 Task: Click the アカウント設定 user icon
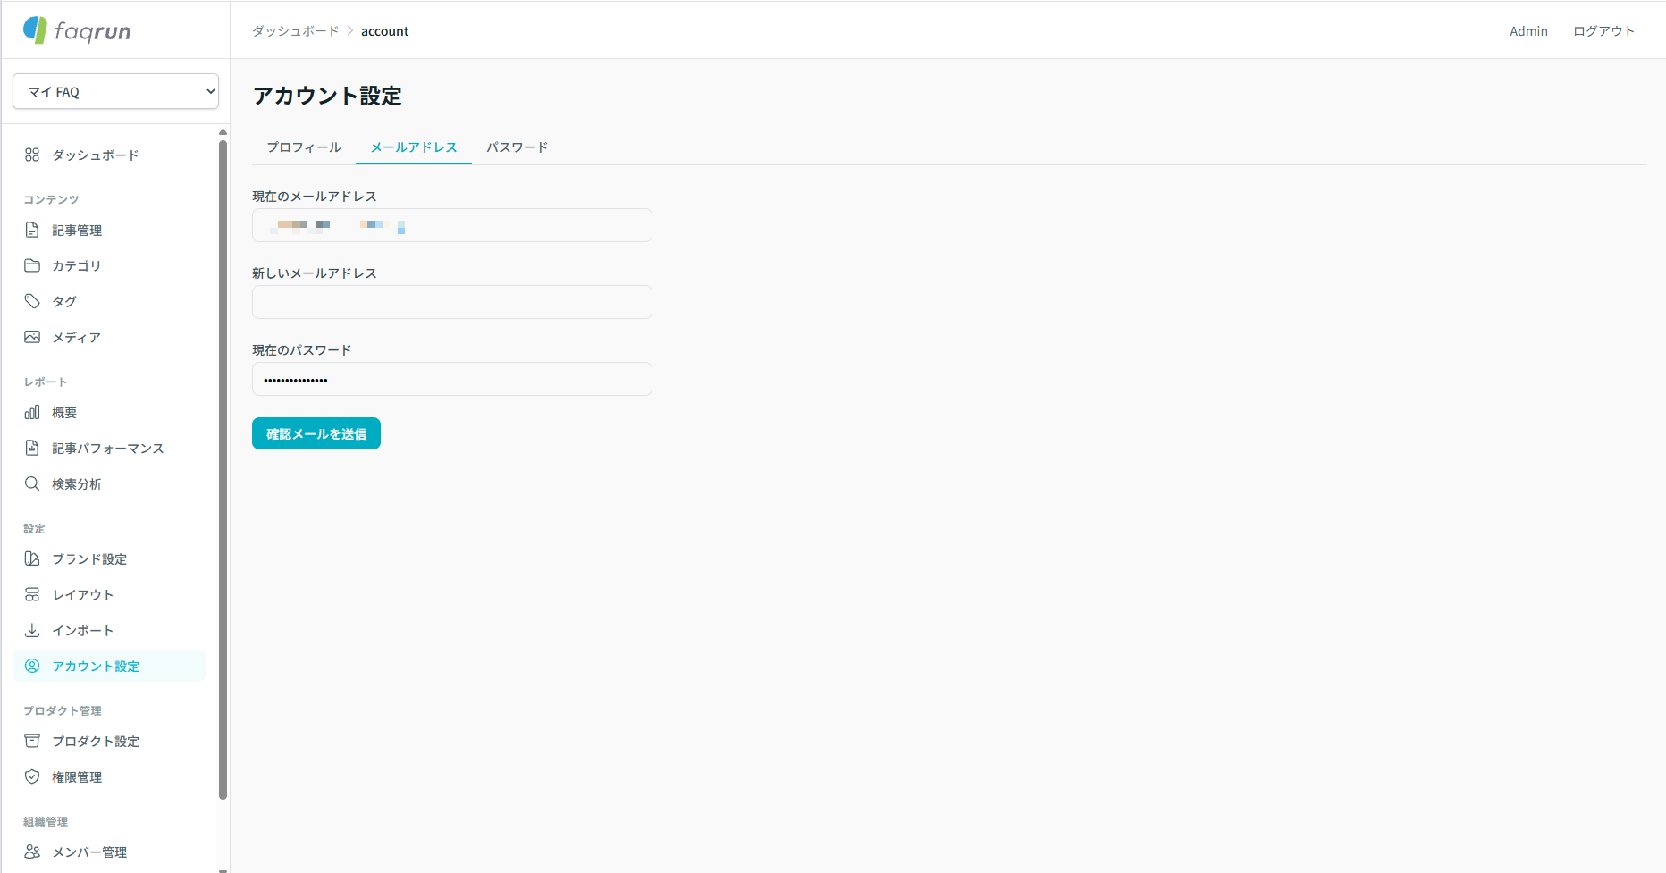pyautogui.click(x=32, y=666)
